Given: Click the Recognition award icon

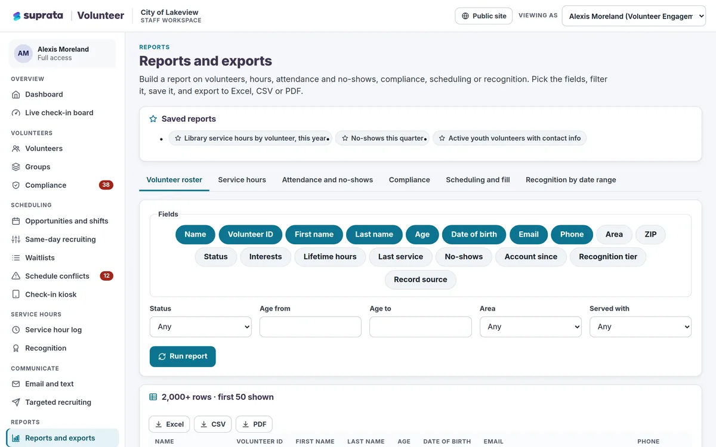Looking at the screenshot, I should pos(16,348).
